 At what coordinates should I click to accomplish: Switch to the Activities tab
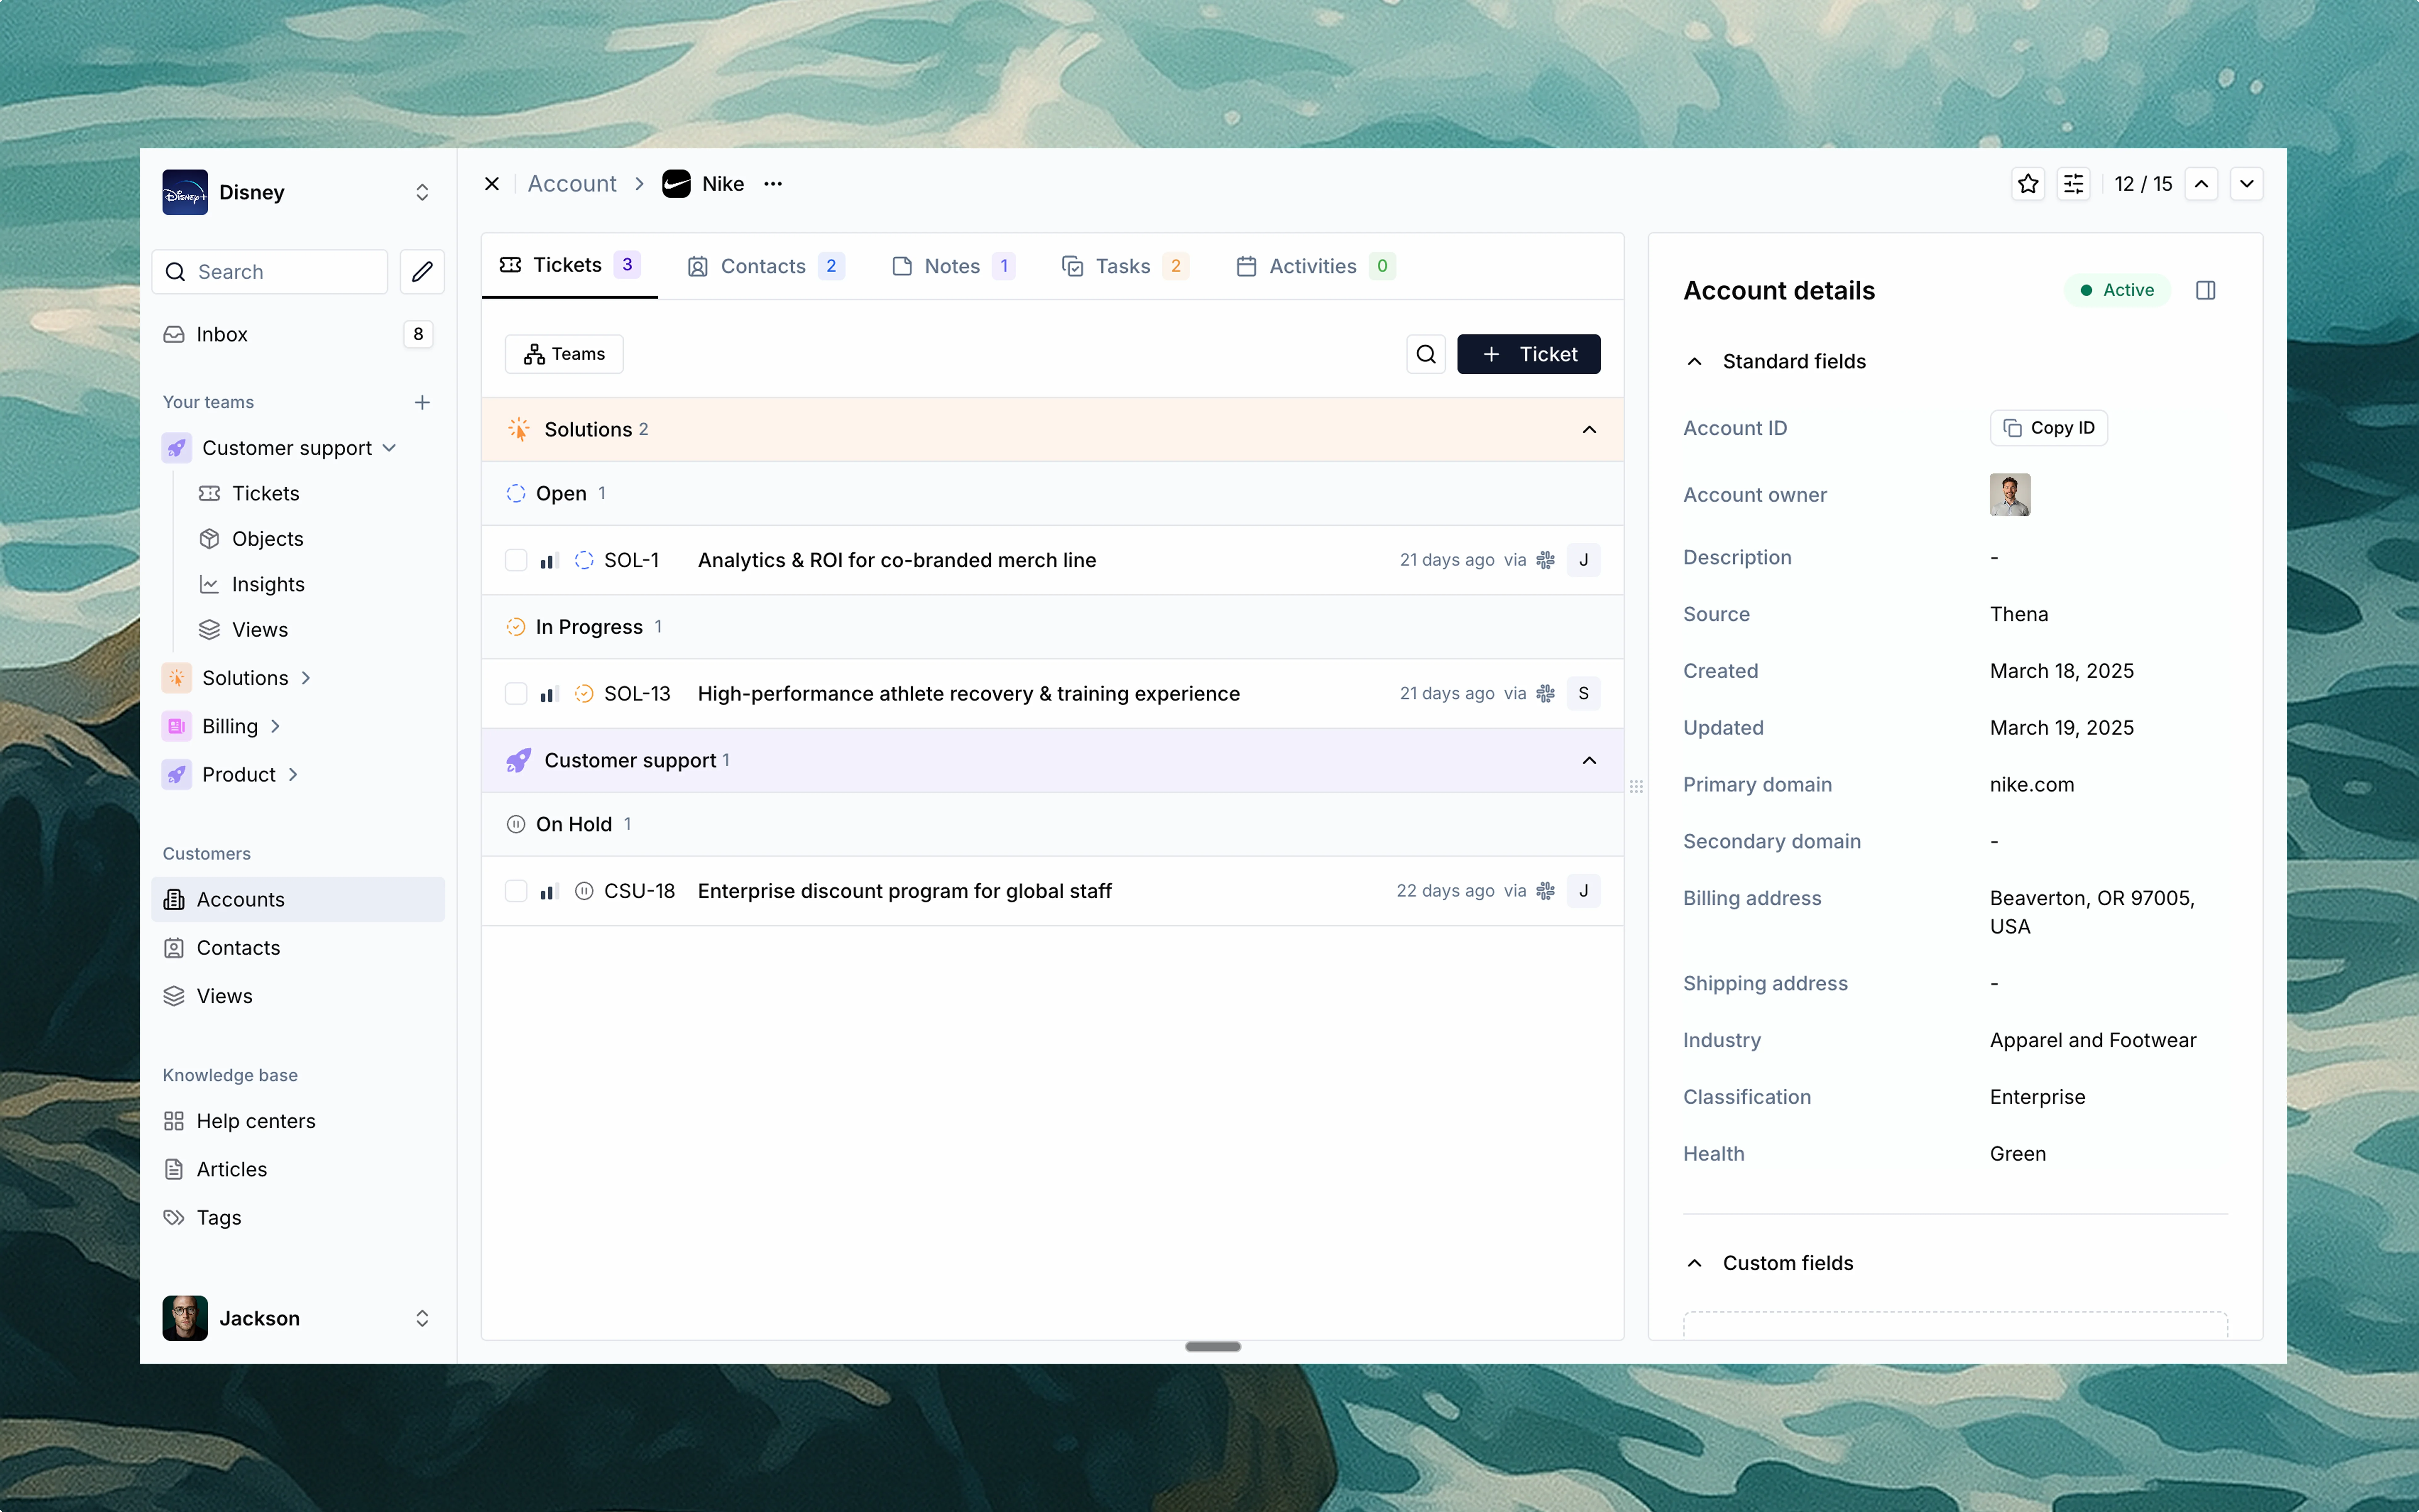click(x=1315, y=266)
